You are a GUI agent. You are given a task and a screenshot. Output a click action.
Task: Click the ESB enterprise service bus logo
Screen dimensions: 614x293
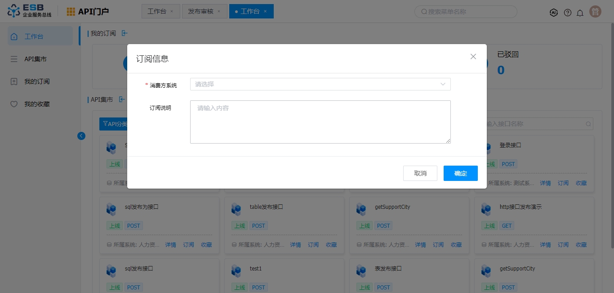coord(30,11)
